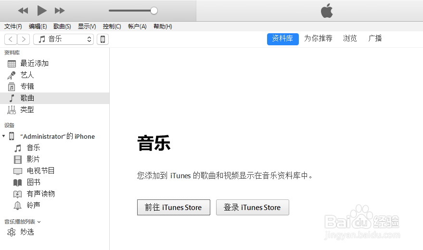Click the iPhone device button in toolbar
This screenshot has width=423, height=250.
[x=103, y=39]
